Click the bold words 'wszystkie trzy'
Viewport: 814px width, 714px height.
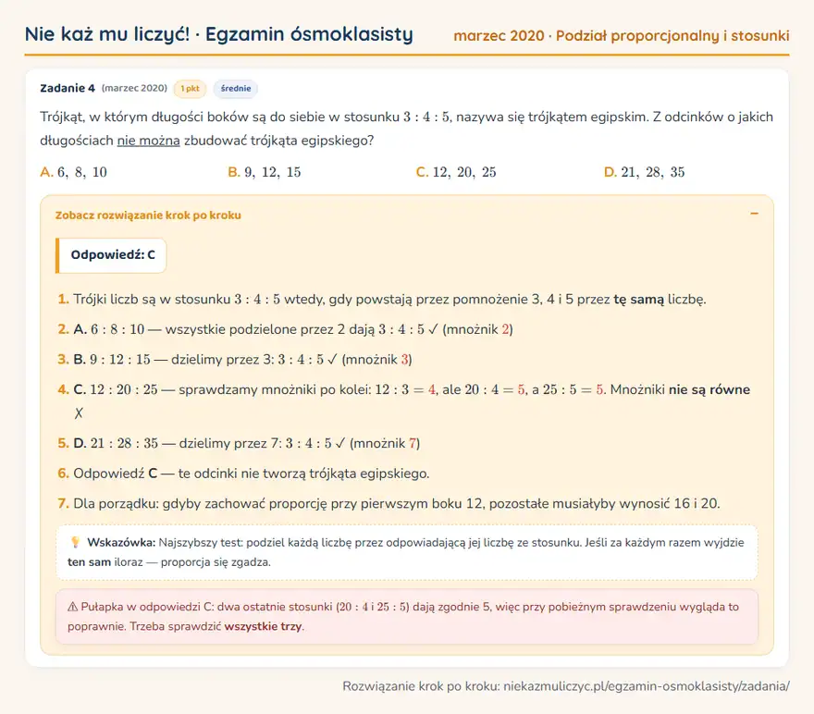tap(263, 626)
